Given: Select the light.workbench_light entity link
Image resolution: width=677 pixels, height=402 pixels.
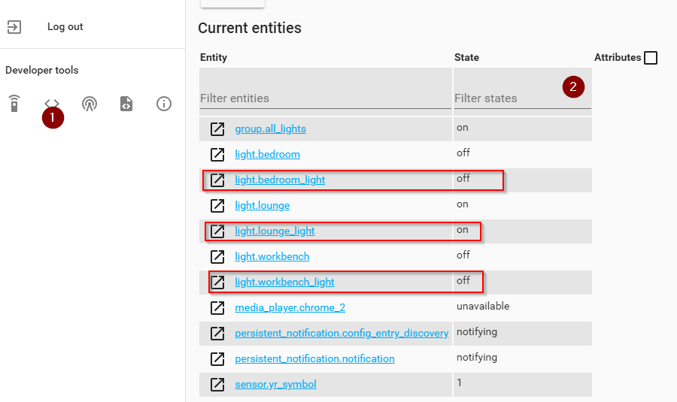Looking at the screenshot, I should pyautogui.click(x=284, y=283).
